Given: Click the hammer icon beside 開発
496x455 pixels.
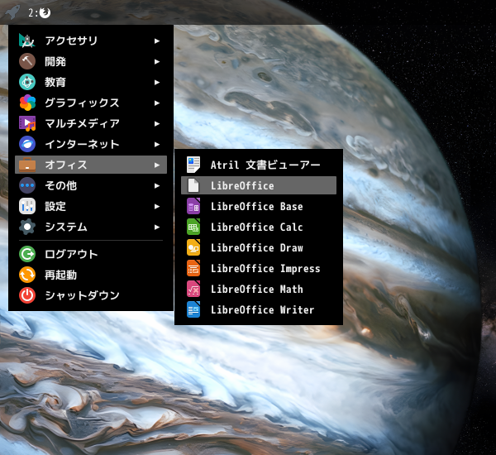Looking at the screenshot, I should (27, 61).
